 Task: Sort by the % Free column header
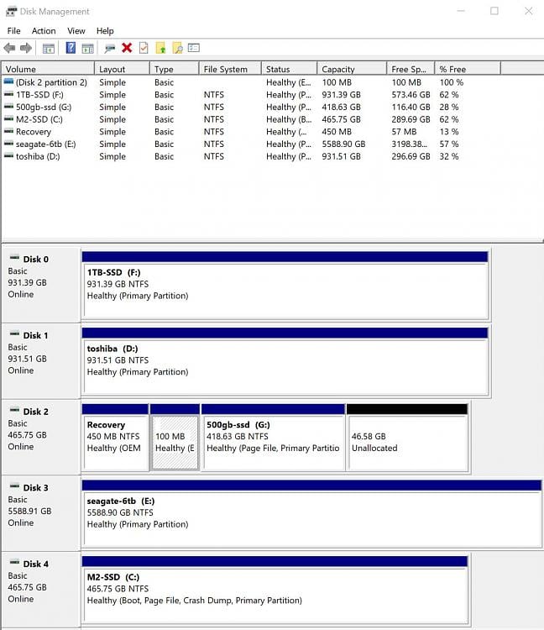click(468, 69)
